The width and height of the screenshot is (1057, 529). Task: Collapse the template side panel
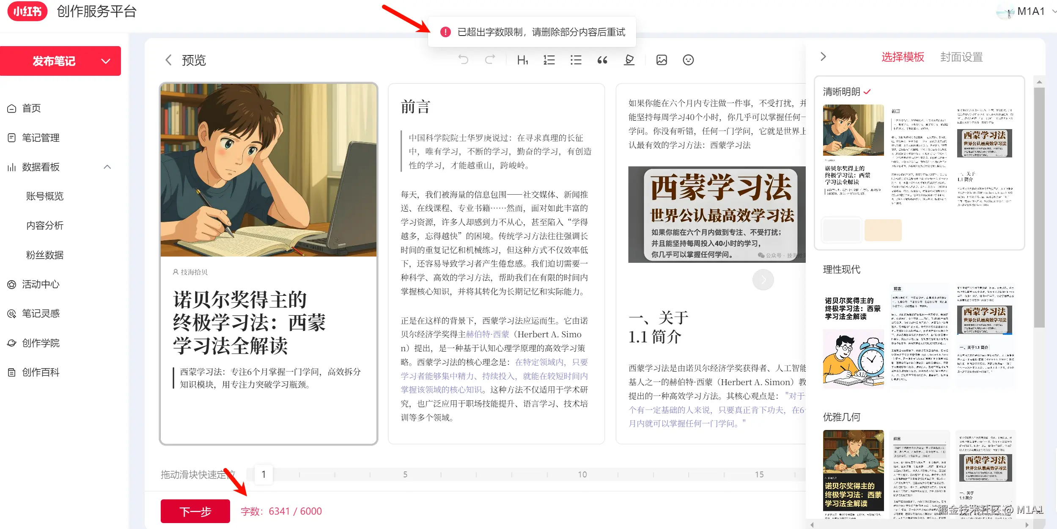click(x=823, y=57)
